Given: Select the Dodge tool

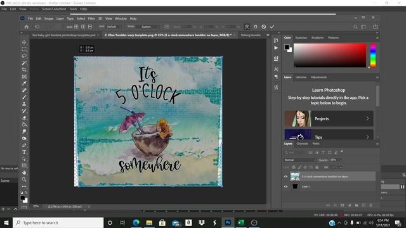Looking at the screenshot, I should click(x=24, y=138).
